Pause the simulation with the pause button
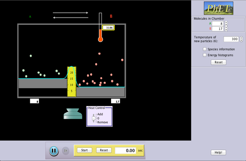Screen dimensions: 246x161 pos(54,151)
